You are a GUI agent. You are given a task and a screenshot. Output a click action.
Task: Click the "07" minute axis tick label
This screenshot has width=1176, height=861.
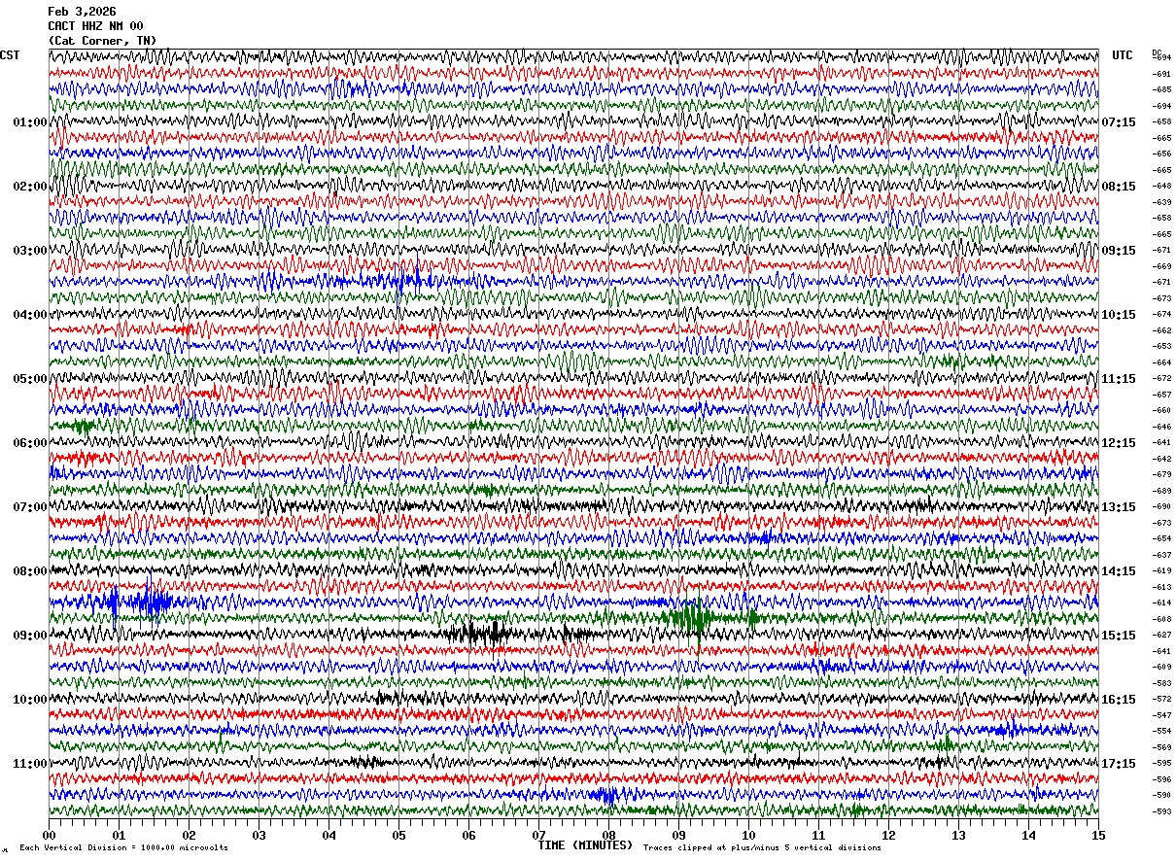pyautogui.click(x=538, y=835)
